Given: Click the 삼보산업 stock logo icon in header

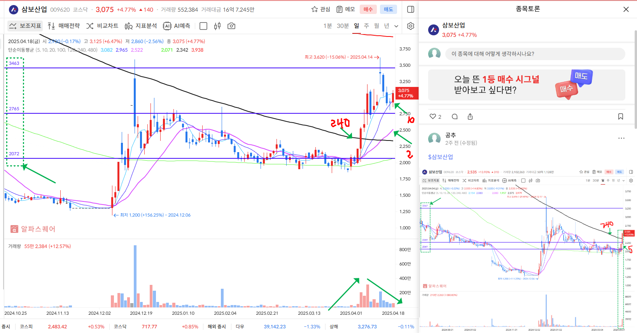Looking at the screenshot, I should click(14, 9).
